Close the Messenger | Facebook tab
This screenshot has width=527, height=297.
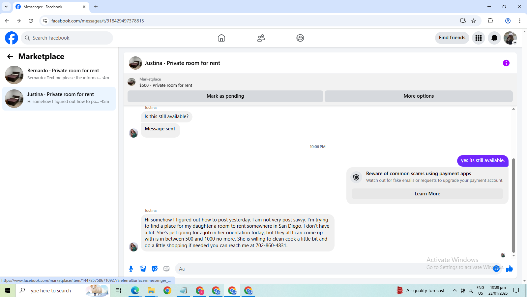coord(84,7)
